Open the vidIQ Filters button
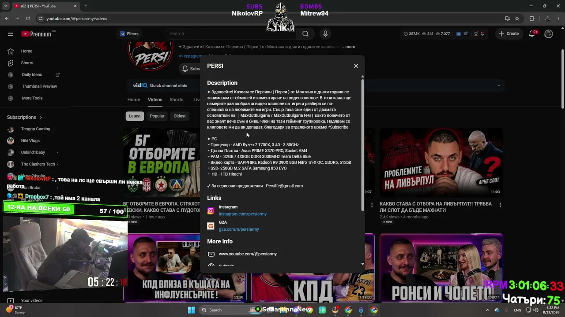565x317 pixels. 129,34
